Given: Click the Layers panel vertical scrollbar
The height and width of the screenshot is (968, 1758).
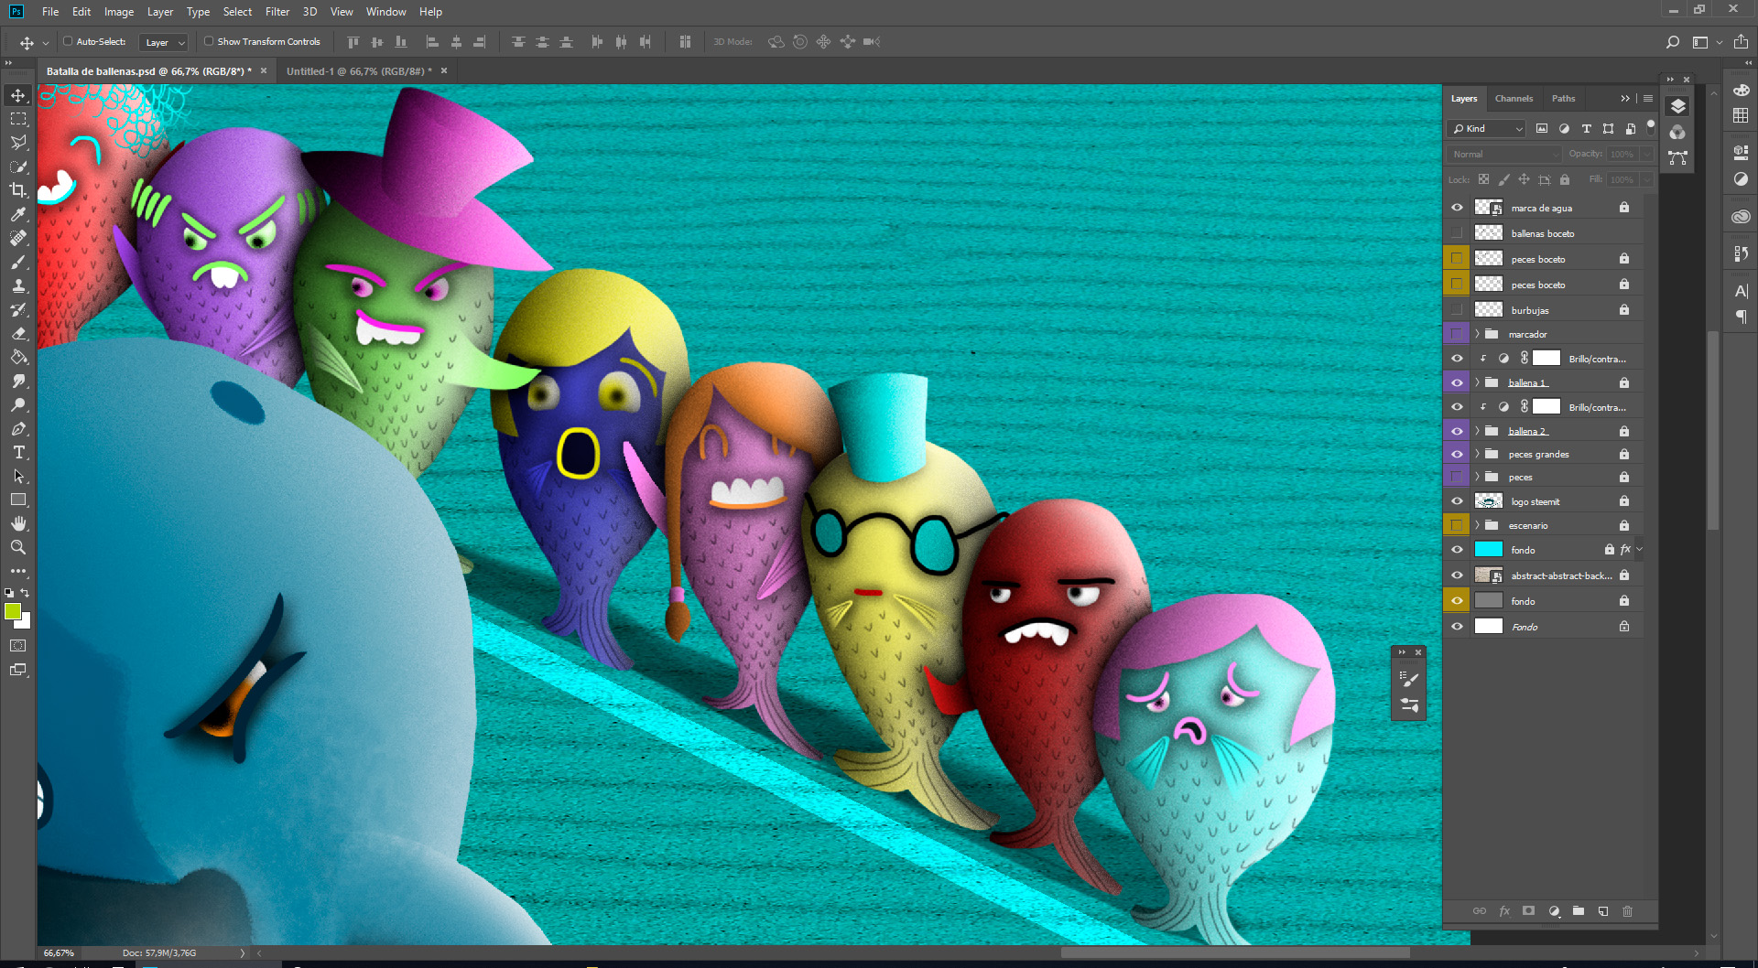Looking at the screenshot, I should pos(1712,430).
